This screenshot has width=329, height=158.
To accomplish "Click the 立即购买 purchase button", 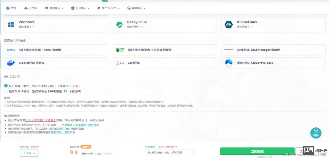I will point(257,151).
